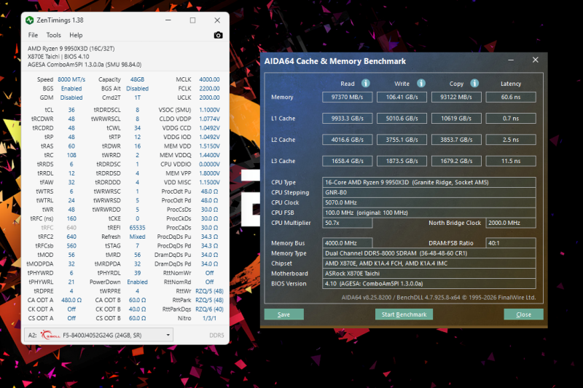Screen dimensions: 583x388
Task: Maximize the ZenTimings window
Action: pyautogui.click(x=192, y=20)
